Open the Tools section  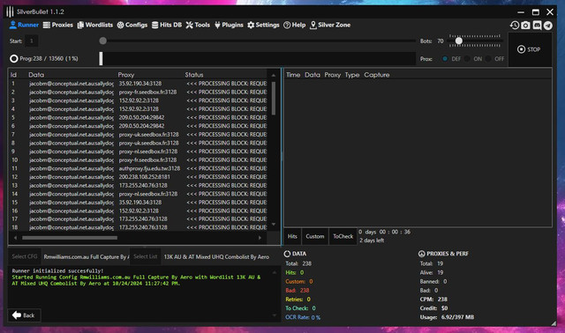198,25
